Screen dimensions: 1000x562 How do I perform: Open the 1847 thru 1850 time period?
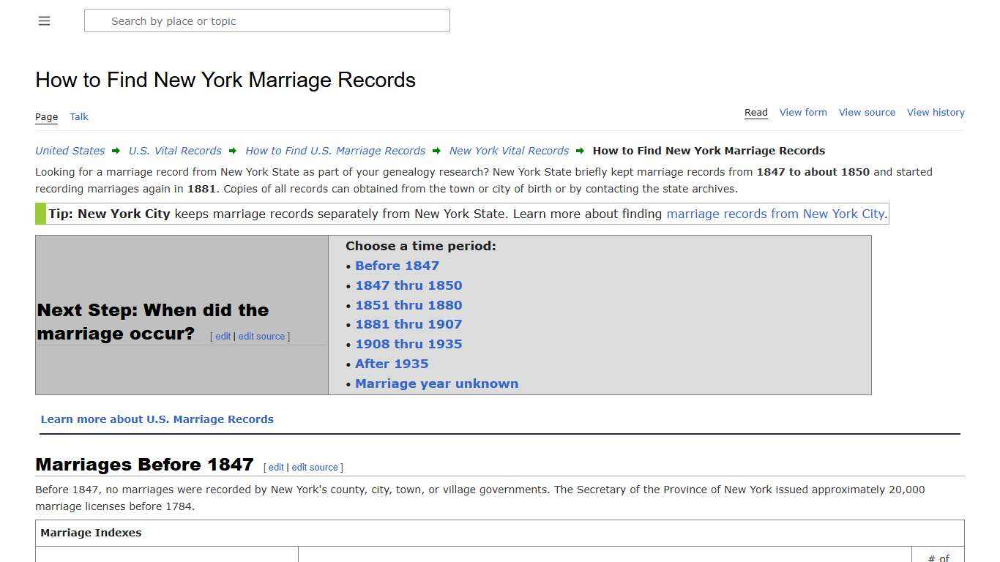pyautogui.click(x=408, y=285)
